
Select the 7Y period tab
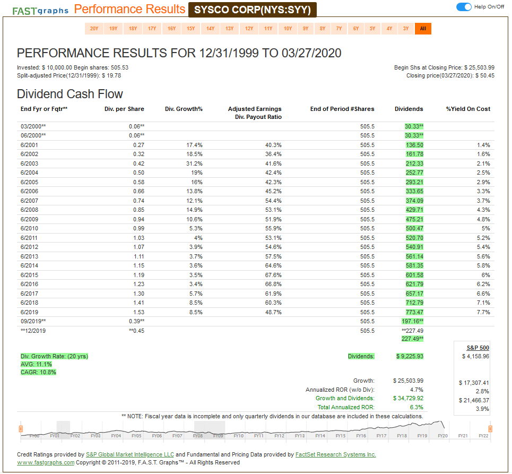tap(339, 29)
